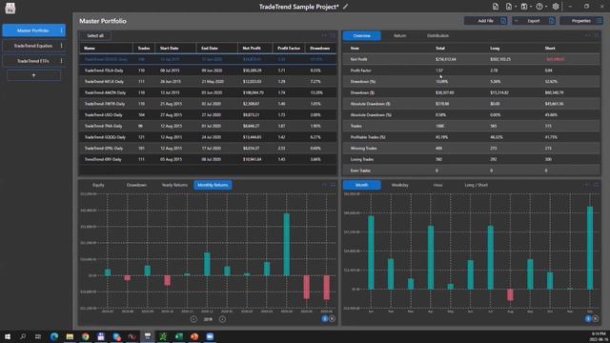
Task: Select the TradeTrend Equities portfolio
Action: click(x=33, y=46)
